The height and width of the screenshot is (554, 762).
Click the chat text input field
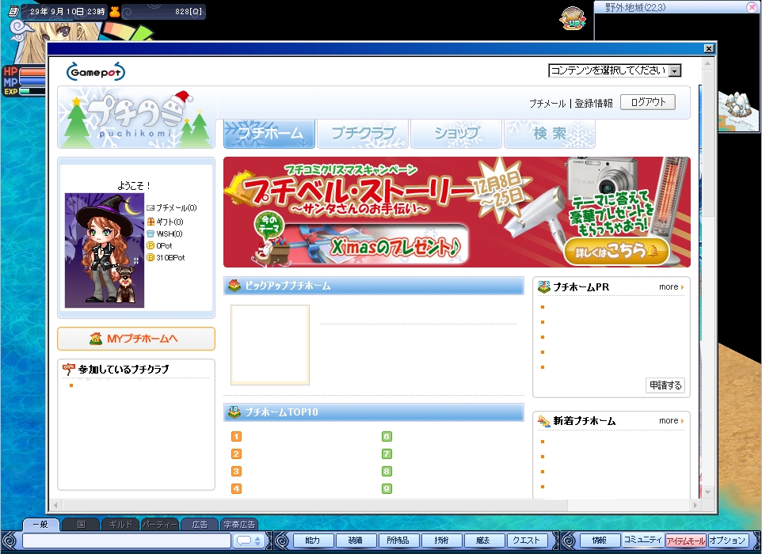pos(127,541)
